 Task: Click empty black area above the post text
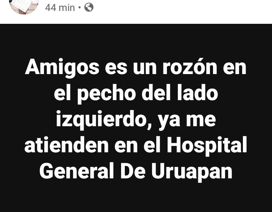[x=136, y=40]
